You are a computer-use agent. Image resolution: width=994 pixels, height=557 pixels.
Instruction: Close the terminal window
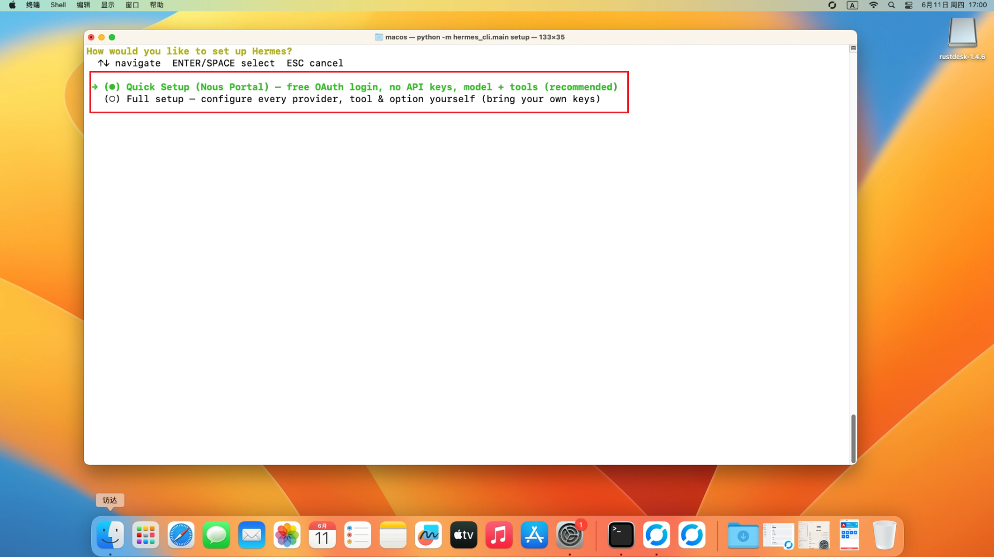click(x=91, y=37)
